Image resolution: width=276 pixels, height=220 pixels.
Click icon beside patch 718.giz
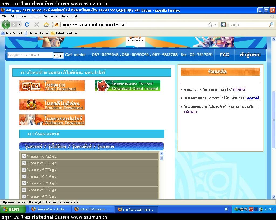(24, 183)
